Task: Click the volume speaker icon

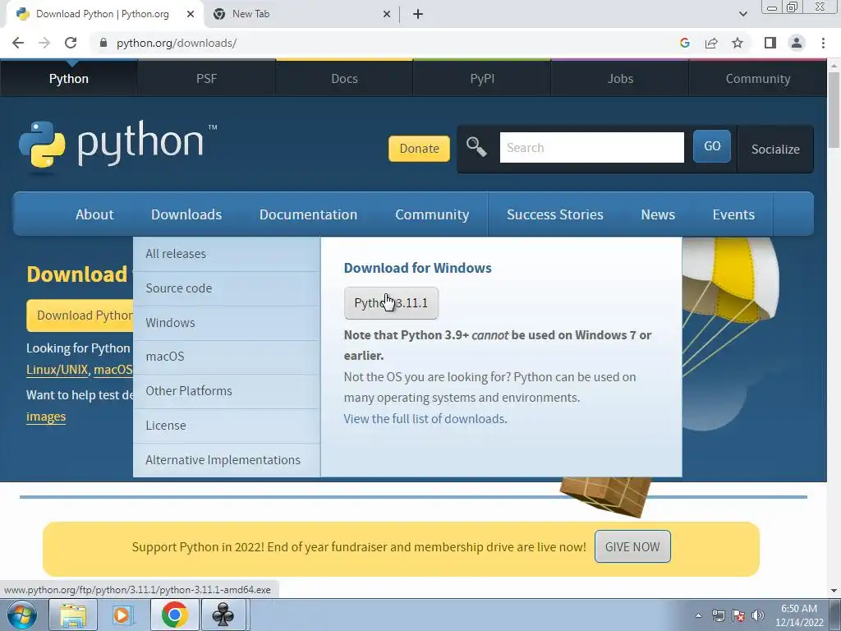Action: coord(758,615)
